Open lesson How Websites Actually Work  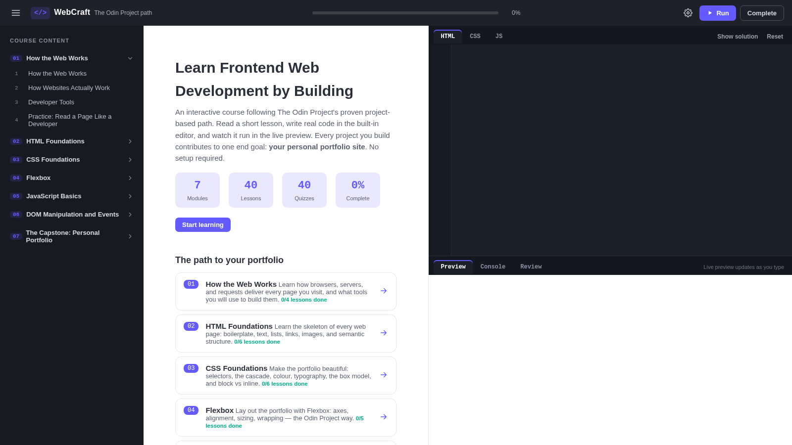(x=72, y=88)
